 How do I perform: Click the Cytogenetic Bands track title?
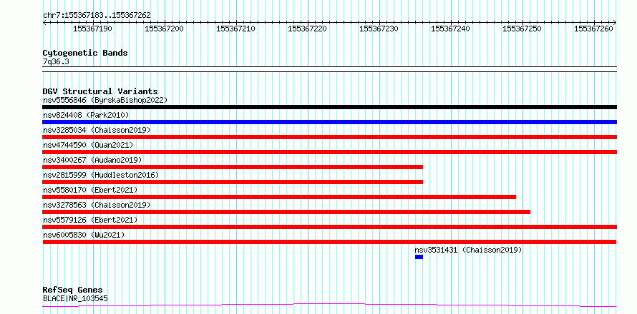tap(85, 53)
